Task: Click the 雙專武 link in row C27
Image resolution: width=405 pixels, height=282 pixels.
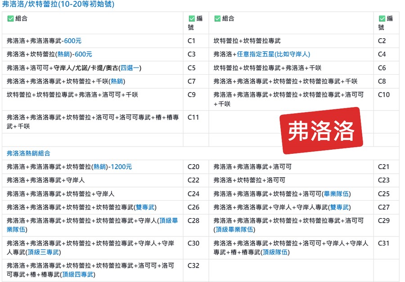Action: [x=340, y=207]
